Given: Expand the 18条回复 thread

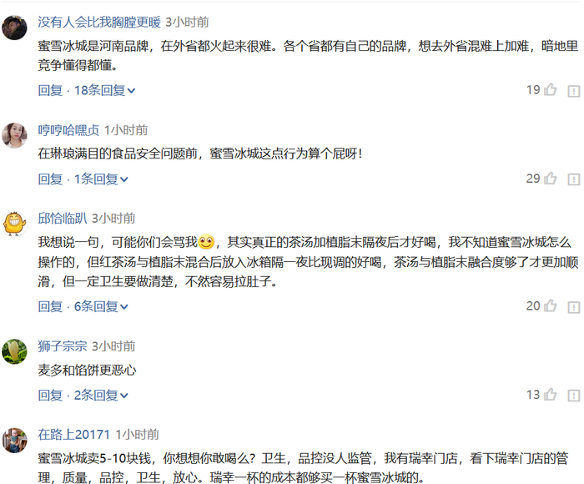Looking at the screenshot, I should [x=104, y=90].
